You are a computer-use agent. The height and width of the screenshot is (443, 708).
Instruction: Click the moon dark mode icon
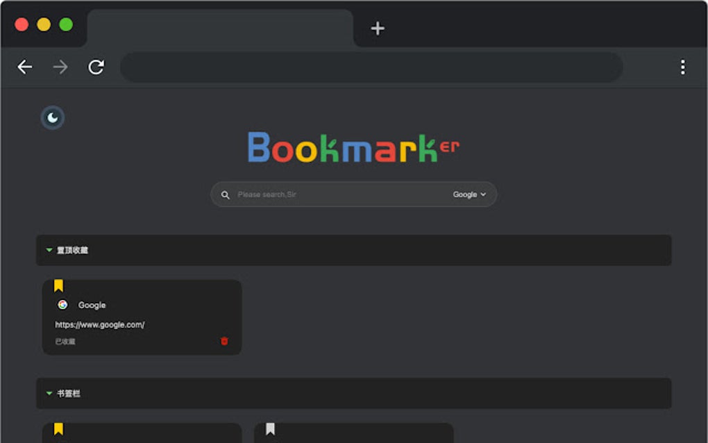point(53,117)
